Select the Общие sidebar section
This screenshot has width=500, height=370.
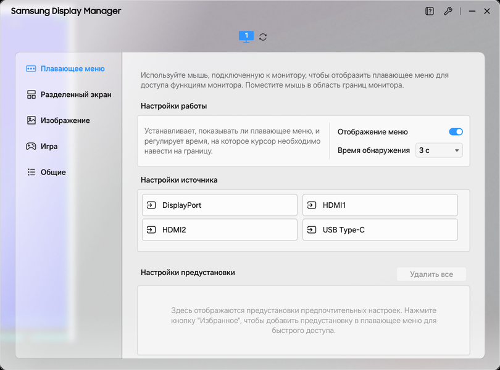46,172
